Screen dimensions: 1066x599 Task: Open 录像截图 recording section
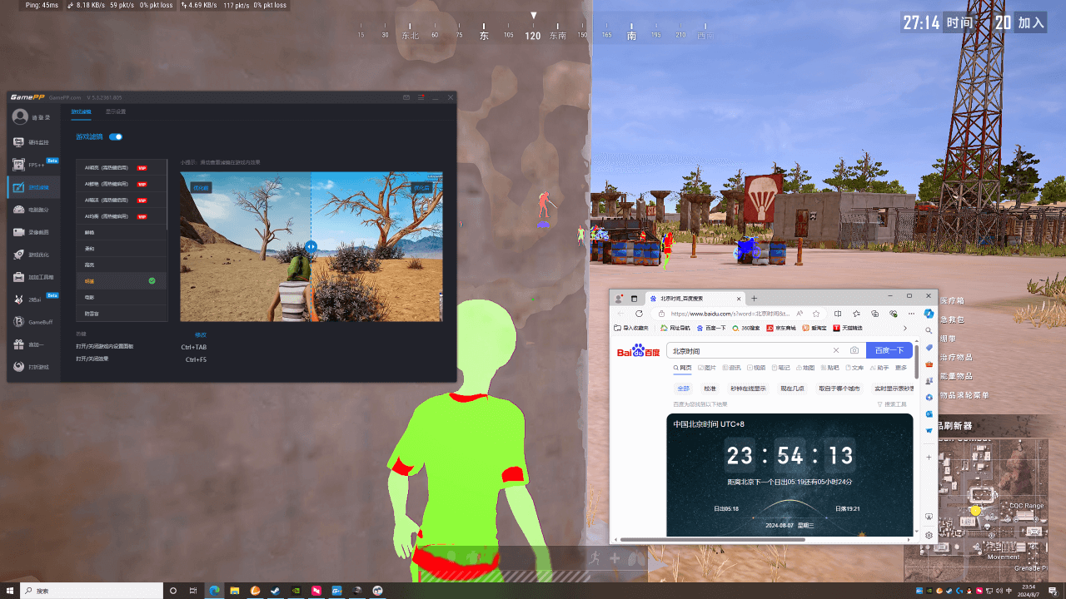coord(32,232)
